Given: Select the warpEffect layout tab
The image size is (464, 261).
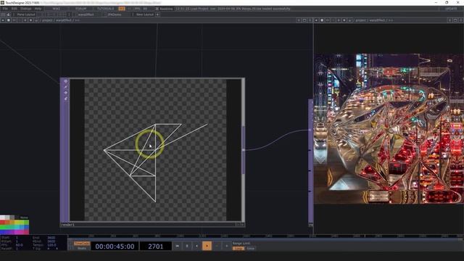Looking at the screenshot, I should click(86, 14).
